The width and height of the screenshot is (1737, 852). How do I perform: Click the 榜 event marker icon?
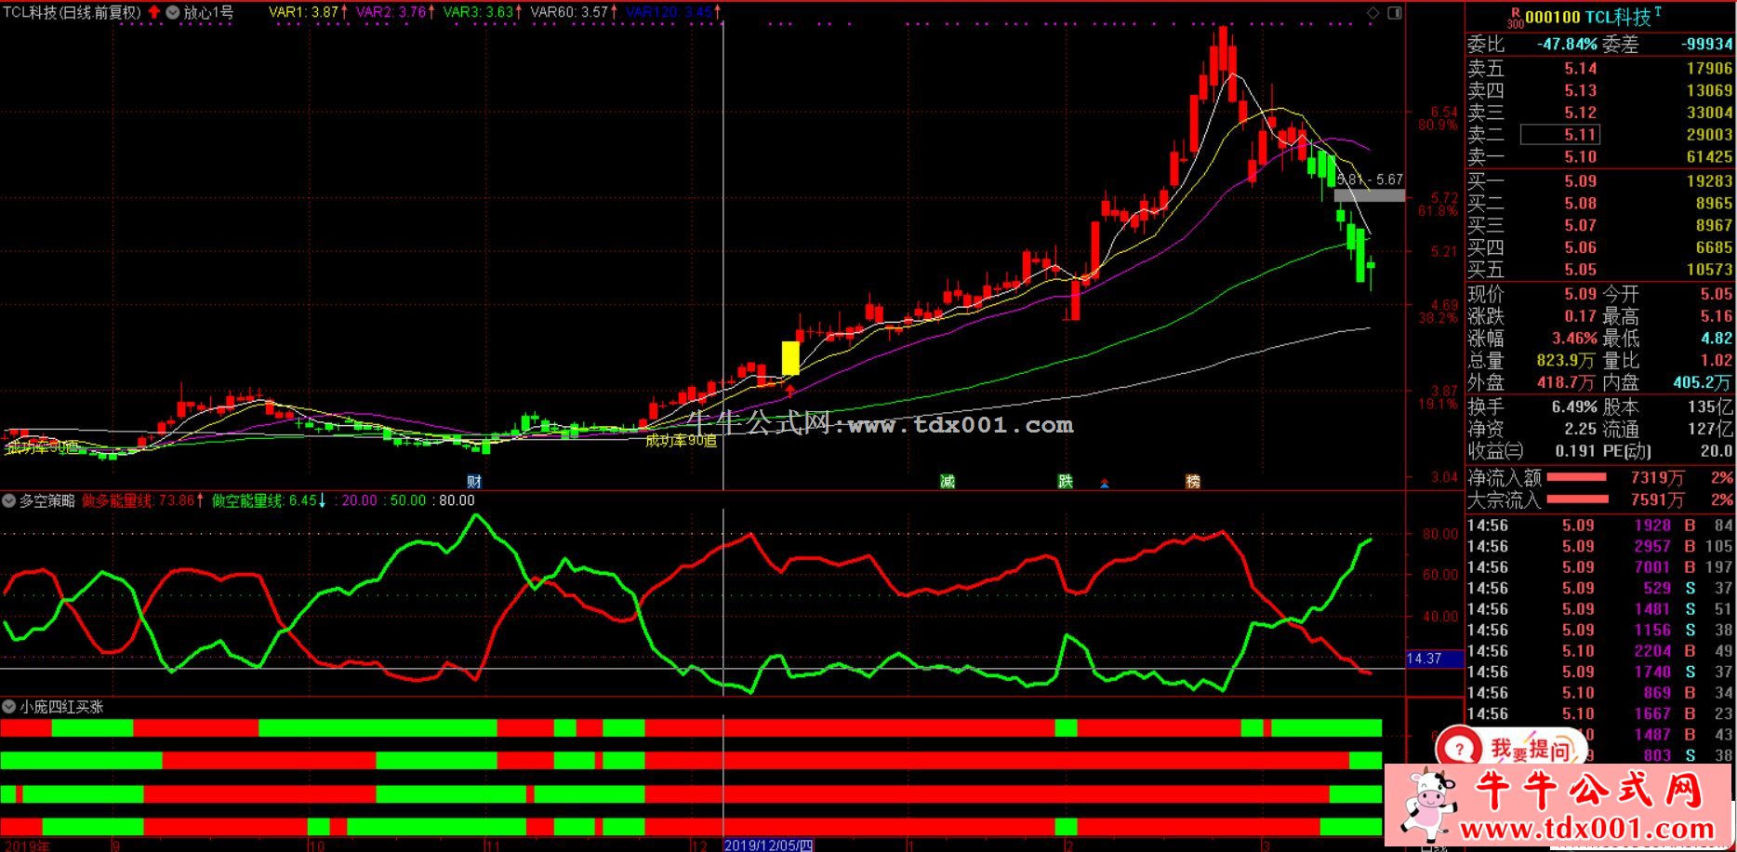point(1193,481)
